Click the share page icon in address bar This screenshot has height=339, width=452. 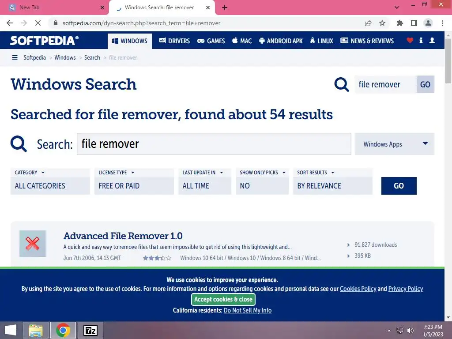[368, 23]
